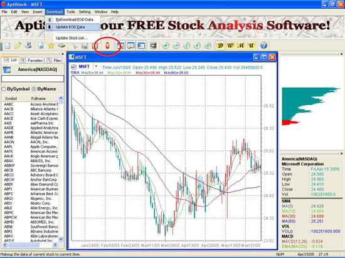Open the dropdown arrow next to MSFT
Screen dimensions: 345x258
click(96, 66)
